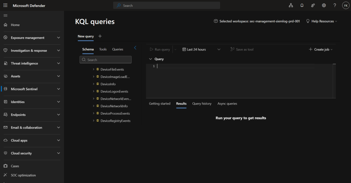Screen dimensions: 351x183
Task: Open the app launcher waffle icon
Action: point(5,5)
